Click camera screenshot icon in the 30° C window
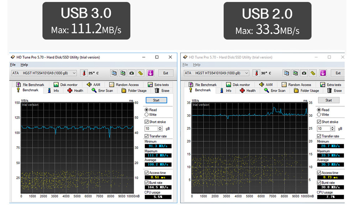This screenshot has height=205, width=356. [304, 73]
